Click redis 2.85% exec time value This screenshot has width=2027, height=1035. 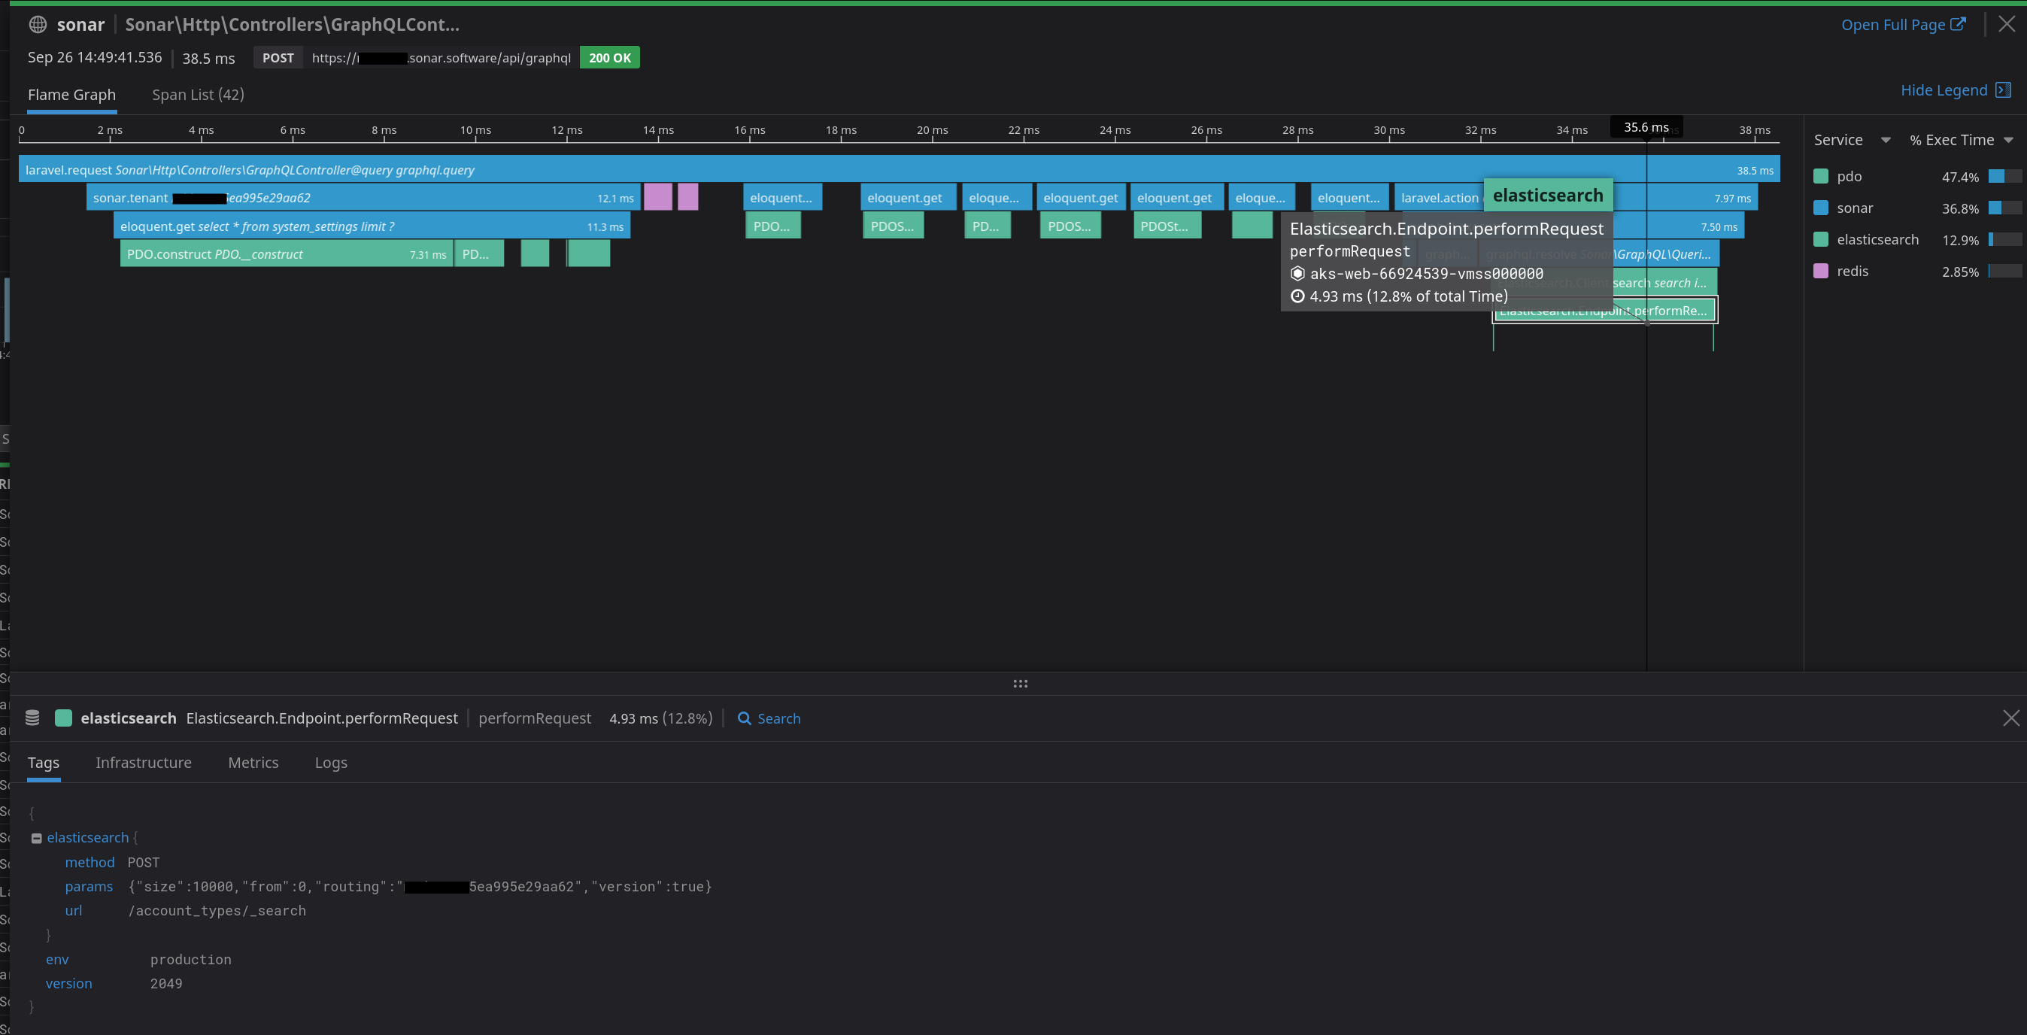[x=1959, y=272]
